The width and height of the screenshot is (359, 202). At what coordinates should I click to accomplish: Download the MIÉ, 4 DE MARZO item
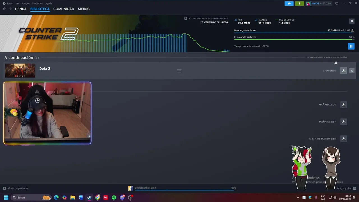(x=344, y=139)
